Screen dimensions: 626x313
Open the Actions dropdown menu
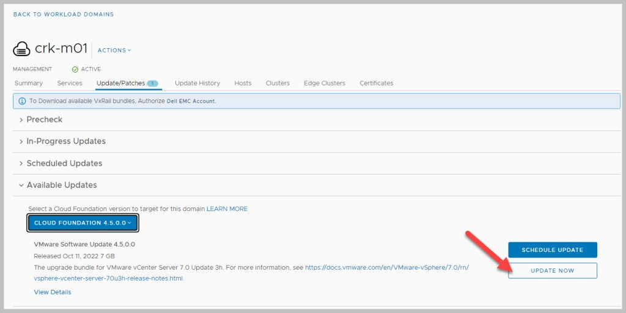[x=114, y=50]
